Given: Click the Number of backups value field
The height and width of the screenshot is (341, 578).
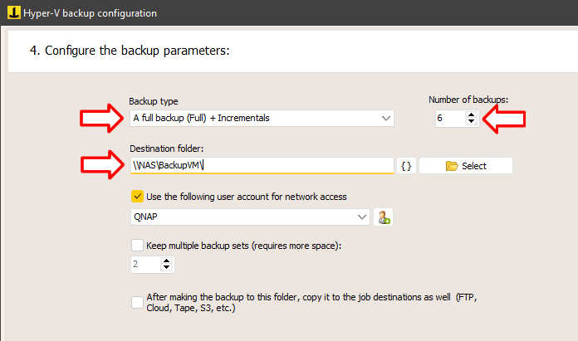Looking at the screenshot, I should pyautogui.click(x=450, y=118).
